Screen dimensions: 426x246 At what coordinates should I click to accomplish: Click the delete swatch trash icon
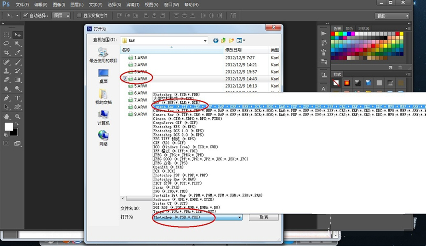400,68
